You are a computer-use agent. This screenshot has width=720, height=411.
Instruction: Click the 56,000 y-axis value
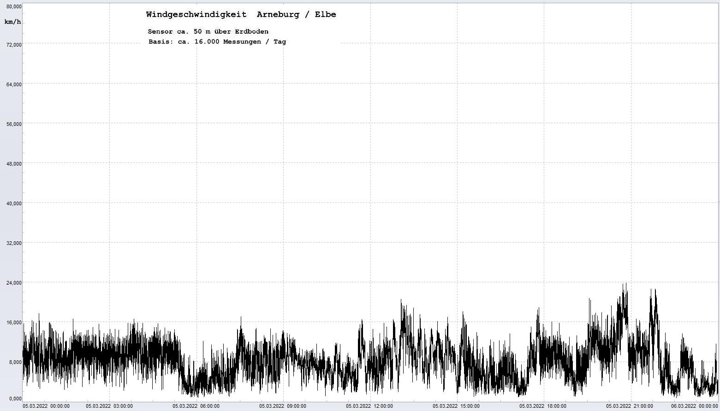[x=14, y=124]
